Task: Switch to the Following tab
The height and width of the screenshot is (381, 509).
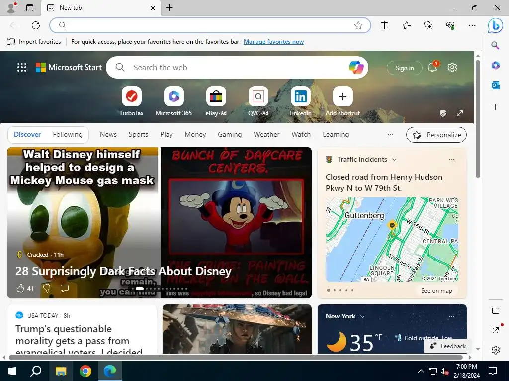Action: coord(68,134)
